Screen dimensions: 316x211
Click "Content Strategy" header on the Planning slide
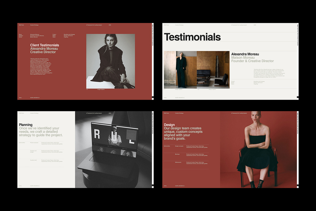[x=34, y=113]
